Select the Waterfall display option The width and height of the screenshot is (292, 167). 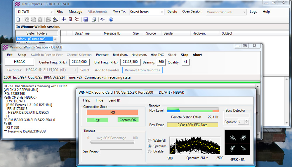click(x=150, y=141)
